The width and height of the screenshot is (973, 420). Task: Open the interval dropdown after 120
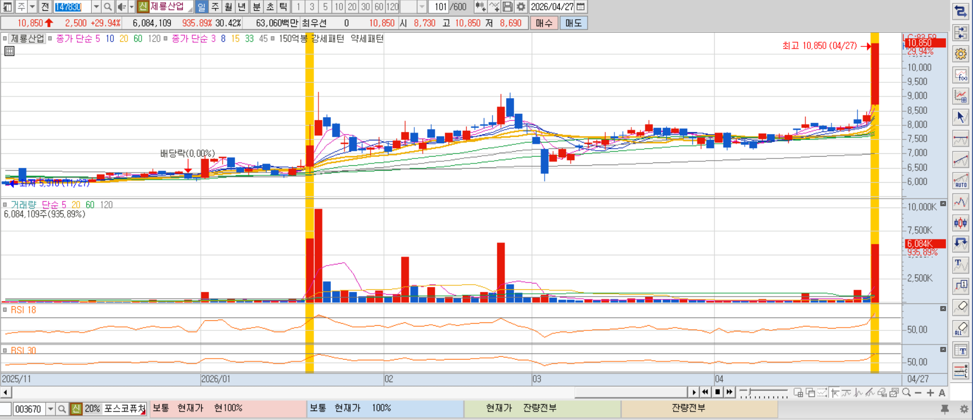[422, 7]
